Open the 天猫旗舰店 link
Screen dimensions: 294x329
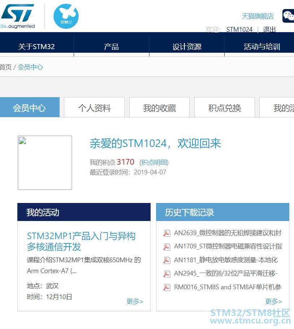click(258, 16)
